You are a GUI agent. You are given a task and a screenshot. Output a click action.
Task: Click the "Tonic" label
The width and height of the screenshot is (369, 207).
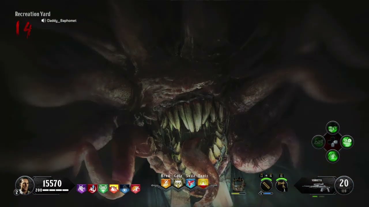click(203, 176)
